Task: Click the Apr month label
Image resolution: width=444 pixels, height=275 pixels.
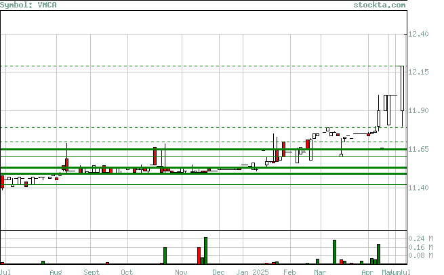Action: click(x=367, y=272)
